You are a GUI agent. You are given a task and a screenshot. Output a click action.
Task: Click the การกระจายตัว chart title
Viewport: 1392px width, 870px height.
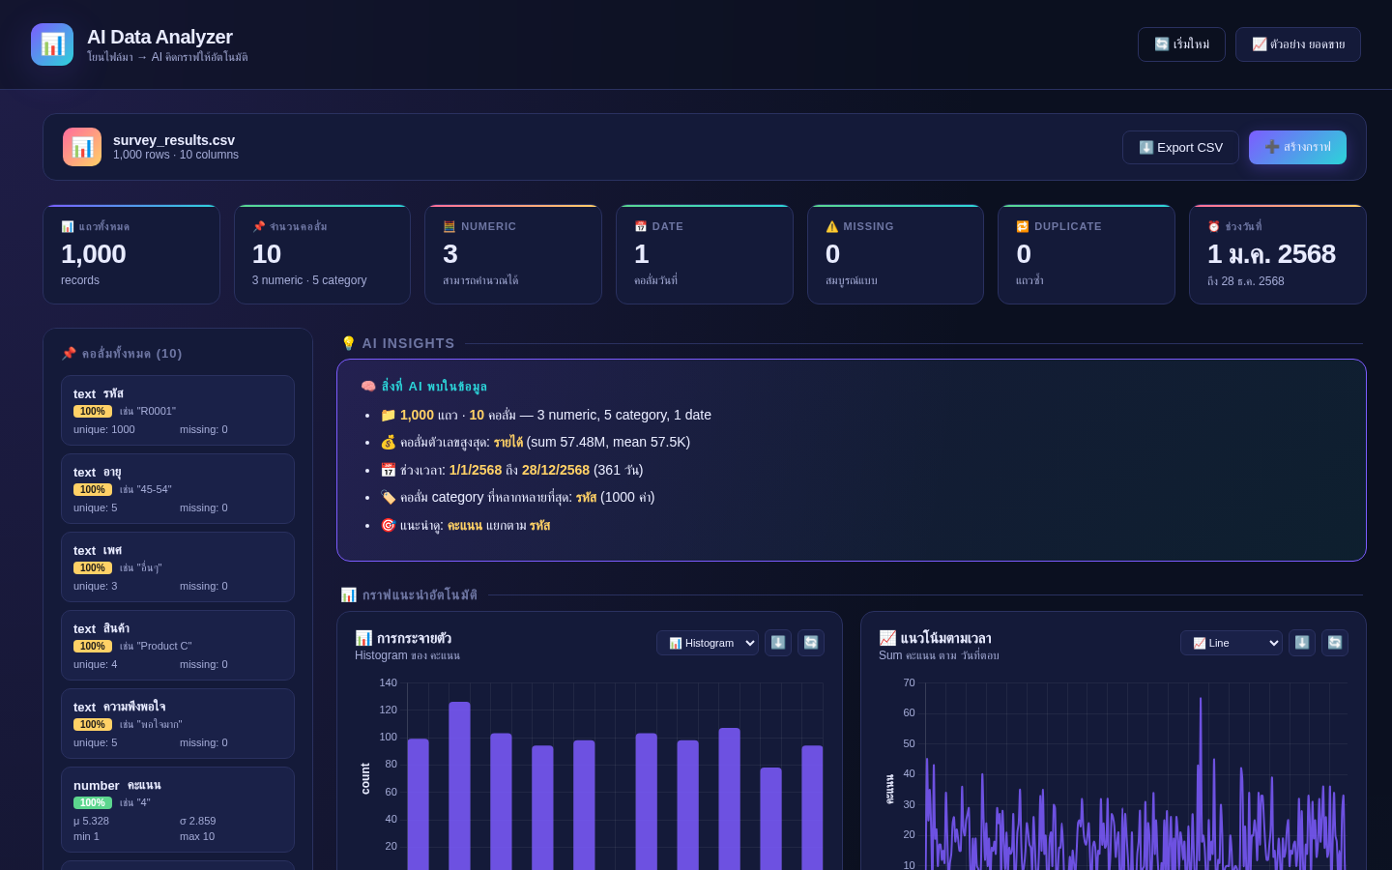point(403,638)
